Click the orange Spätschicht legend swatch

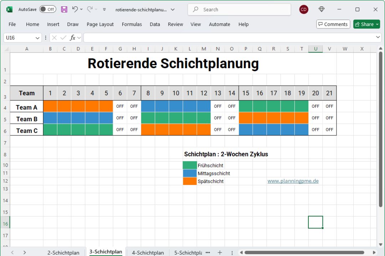click(x=190, y=181)
